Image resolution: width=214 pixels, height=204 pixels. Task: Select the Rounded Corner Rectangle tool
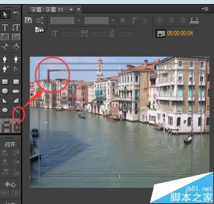tap(16, 82)
